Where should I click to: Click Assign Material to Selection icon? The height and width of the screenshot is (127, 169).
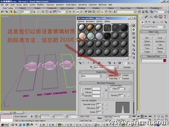89,63
